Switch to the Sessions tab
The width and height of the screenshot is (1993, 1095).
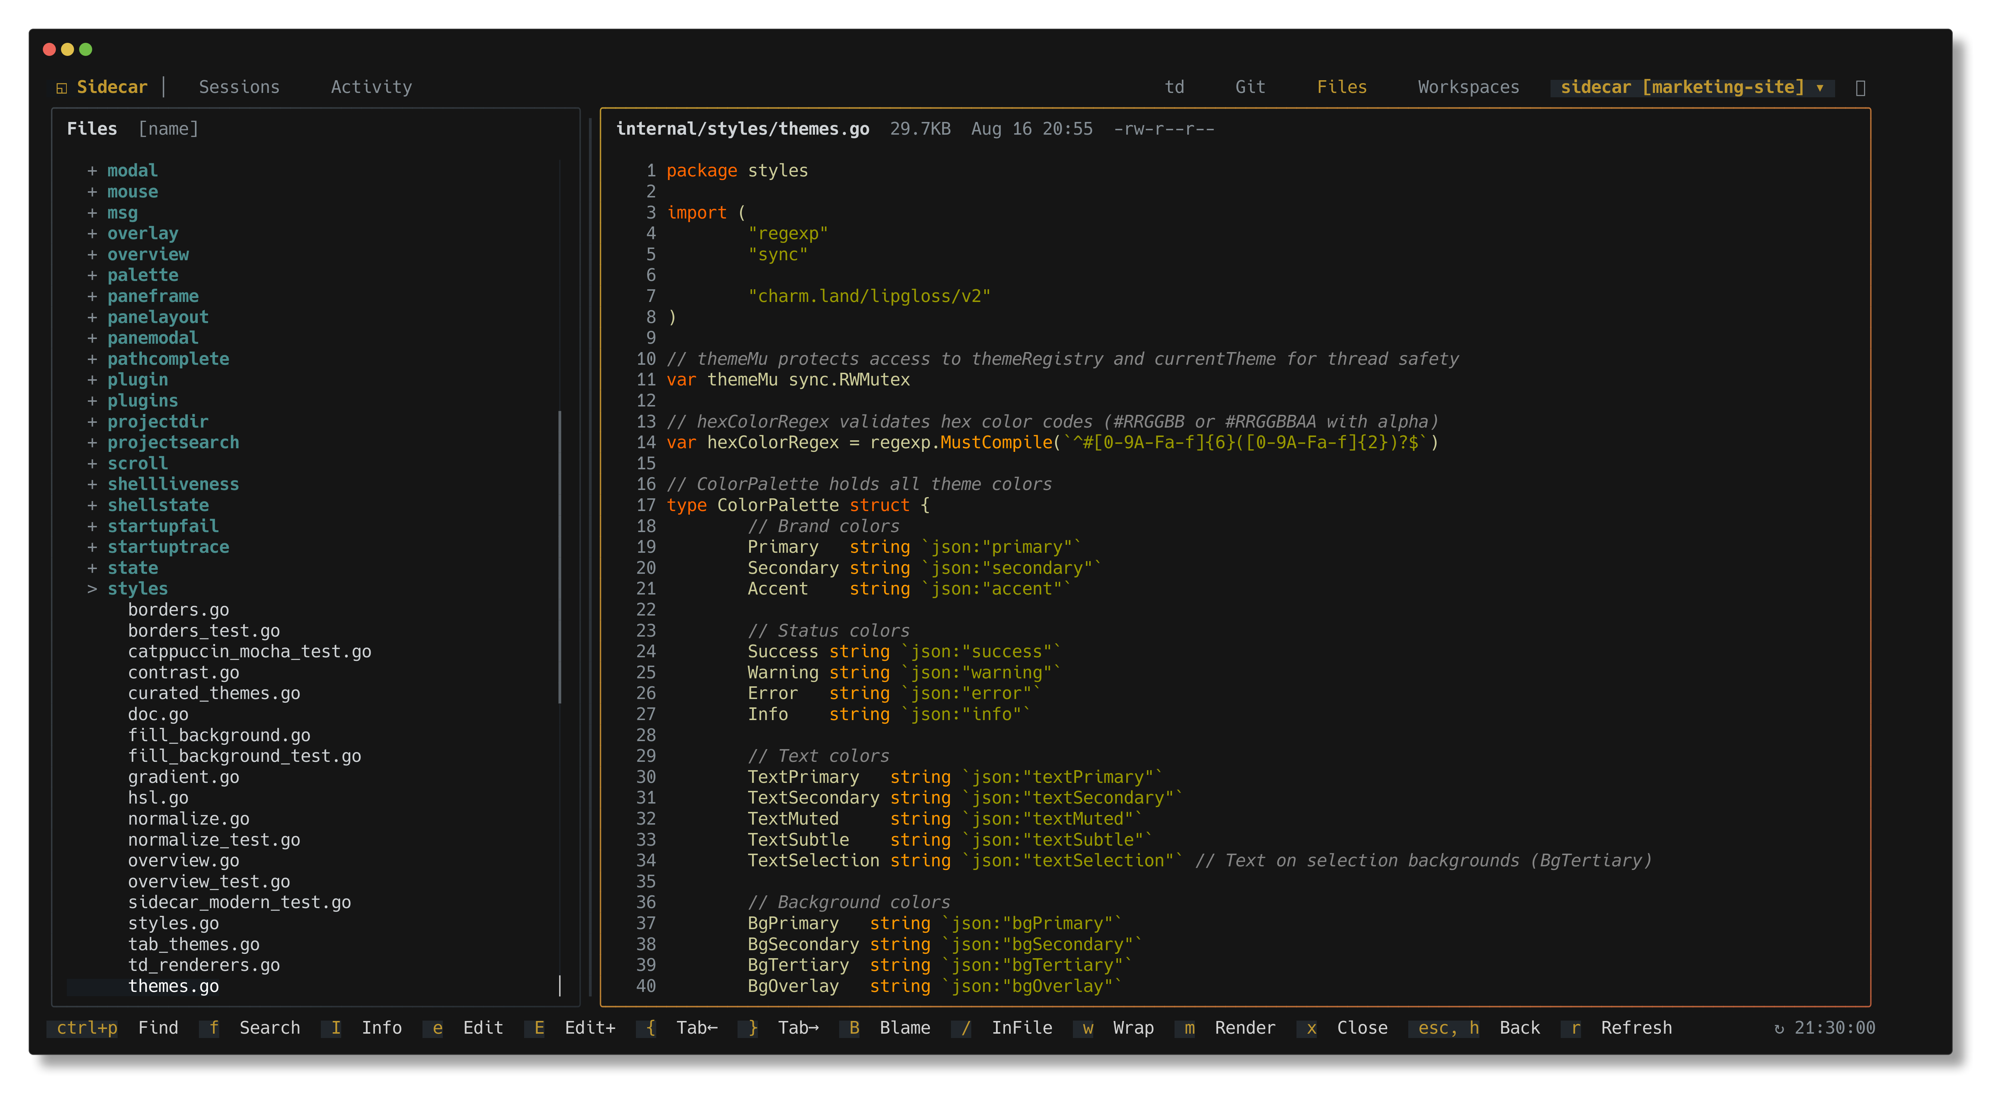(x=239, y=87)
